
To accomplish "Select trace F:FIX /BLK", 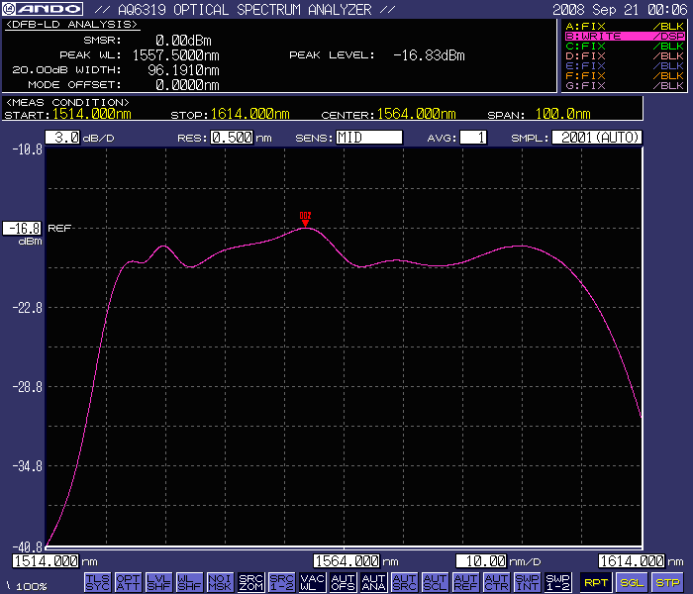I will pyautogui.click(x=625, y=75).
